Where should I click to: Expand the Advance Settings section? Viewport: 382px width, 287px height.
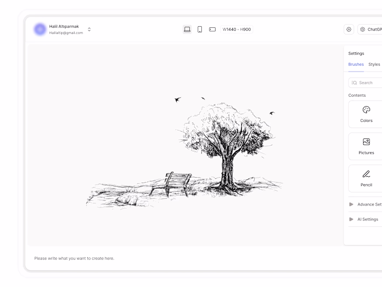coord(366,204)
